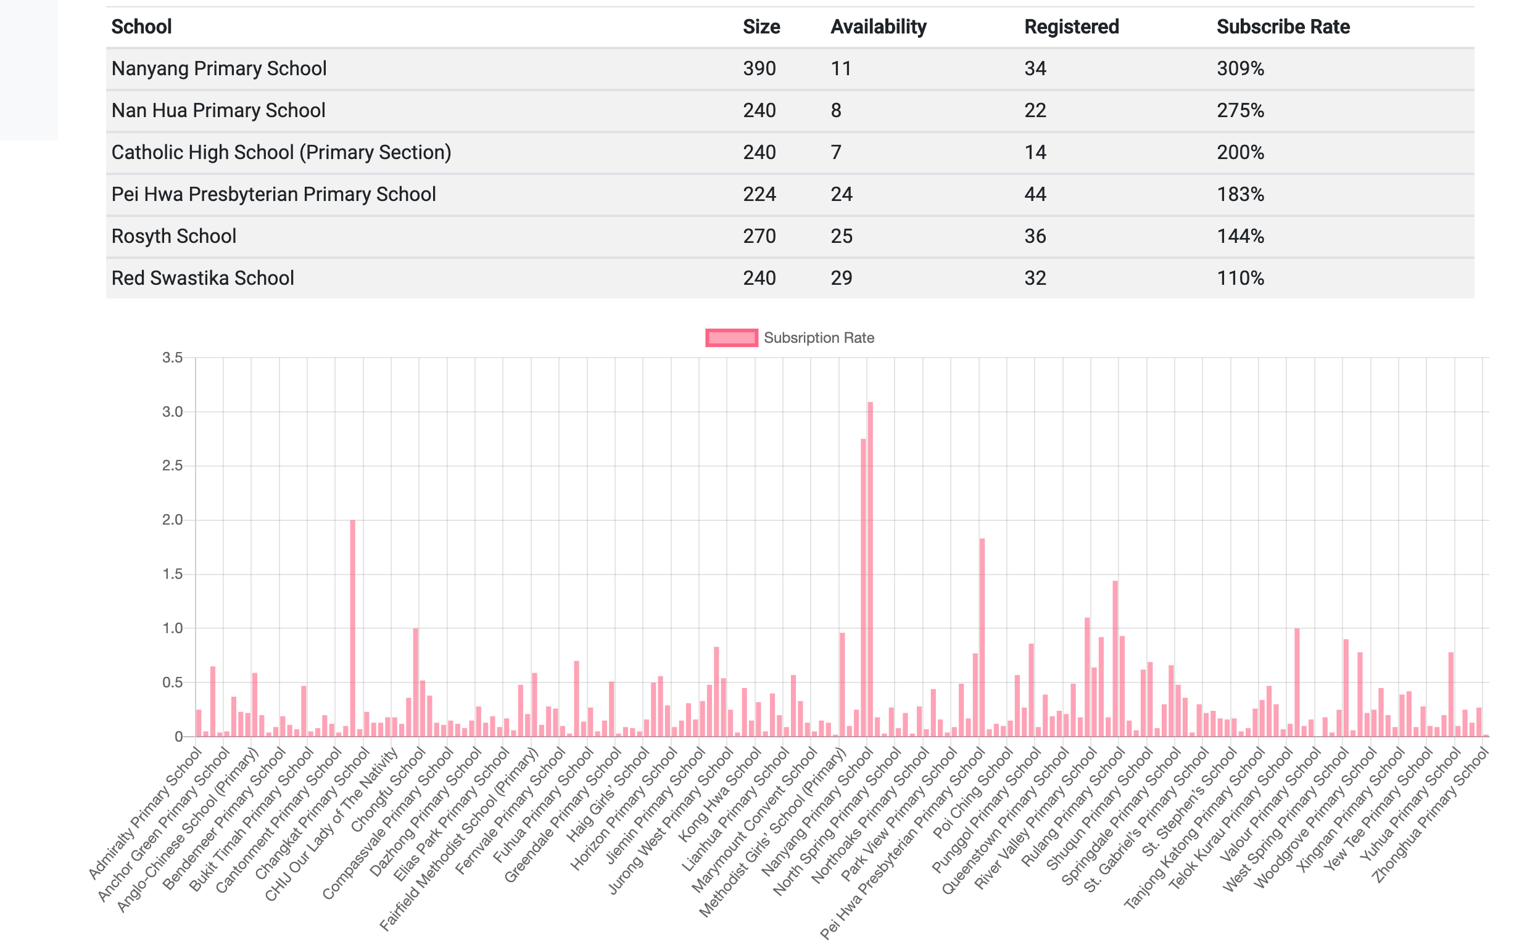Click the Size column header

coord(761,27)
